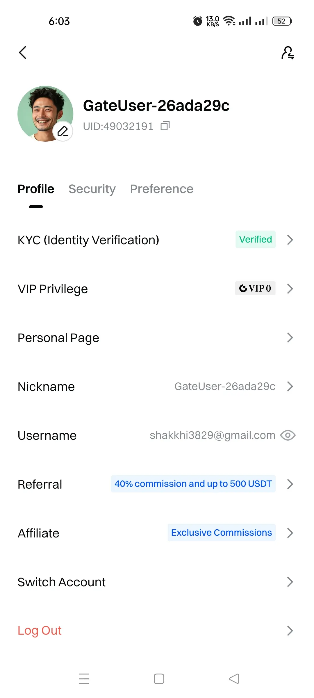Tap Android recent apps menu icon
This screenshot has height=698, width=314.
pyautogui.click(x=84, y=679)
